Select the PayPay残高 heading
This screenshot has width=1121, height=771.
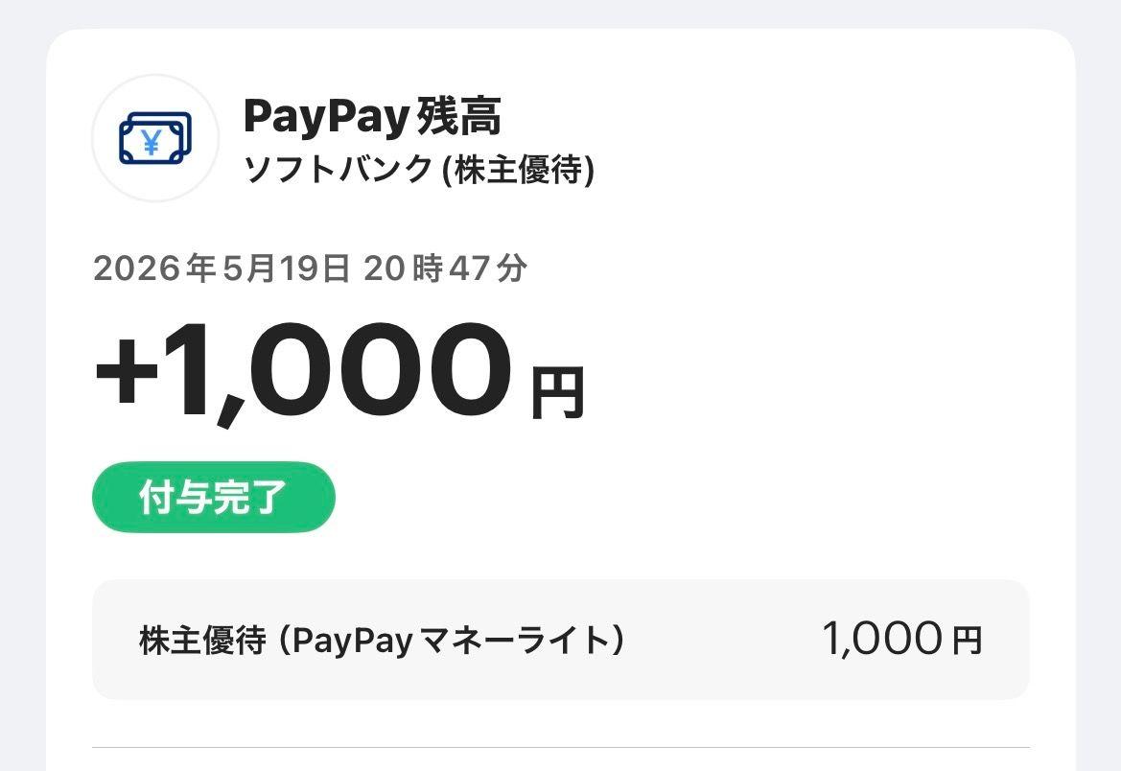372,117
